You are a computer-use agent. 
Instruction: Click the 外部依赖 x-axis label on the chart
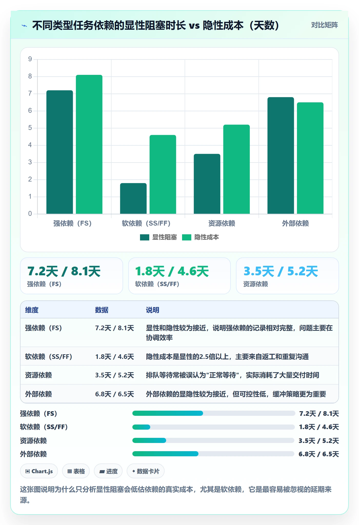(x=295, y=223)
